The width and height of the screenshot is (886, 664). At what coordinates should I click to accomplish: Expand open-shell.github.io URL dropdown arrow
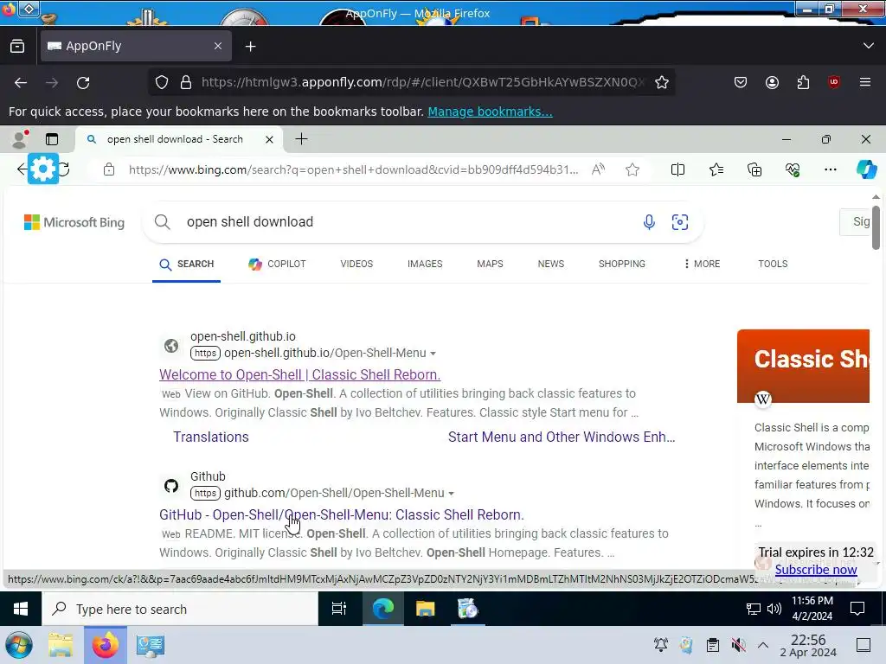click(433, 354)
